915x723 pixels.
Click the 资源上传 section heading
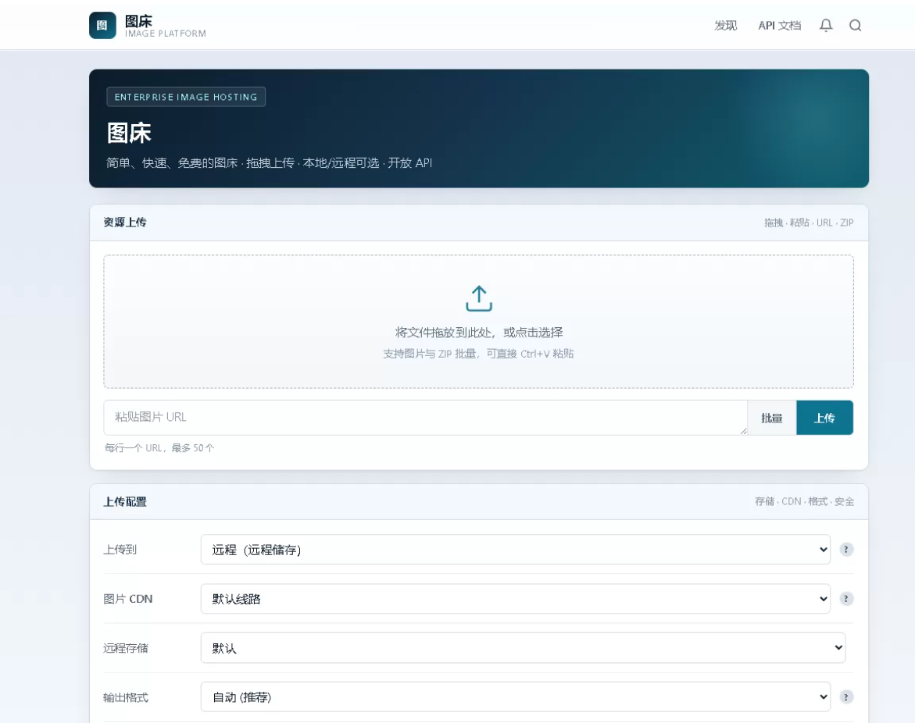click(x=125, y=223)
